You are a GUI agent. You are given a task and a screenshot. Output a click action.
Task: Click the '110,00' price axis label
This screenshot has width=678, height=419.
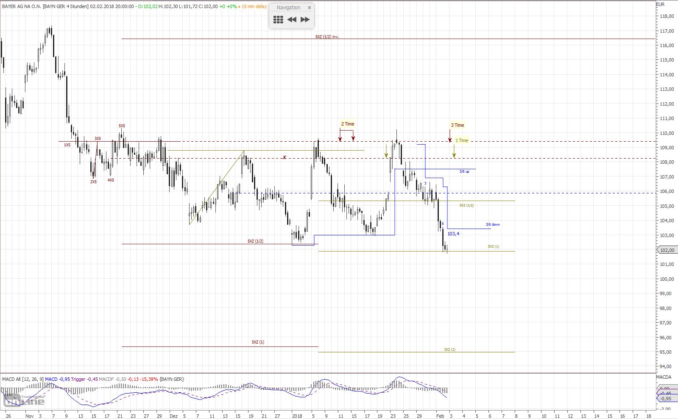click(667, 133)
